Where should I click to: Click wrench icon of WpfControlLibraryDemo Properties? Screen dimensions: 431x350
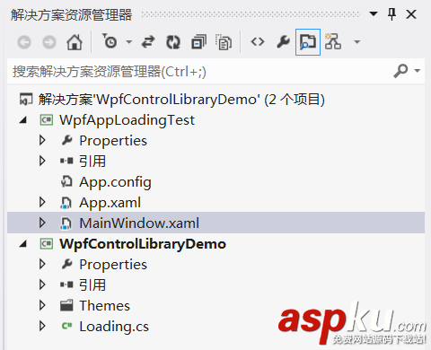click(x=66, y=264)
